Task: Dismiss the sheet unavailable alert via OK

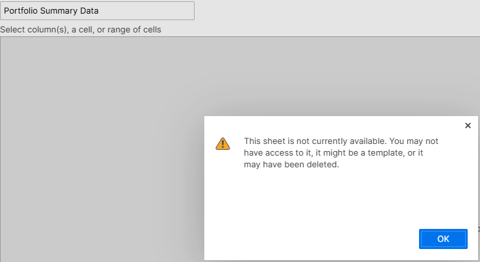Action: [x=443, y=239]
